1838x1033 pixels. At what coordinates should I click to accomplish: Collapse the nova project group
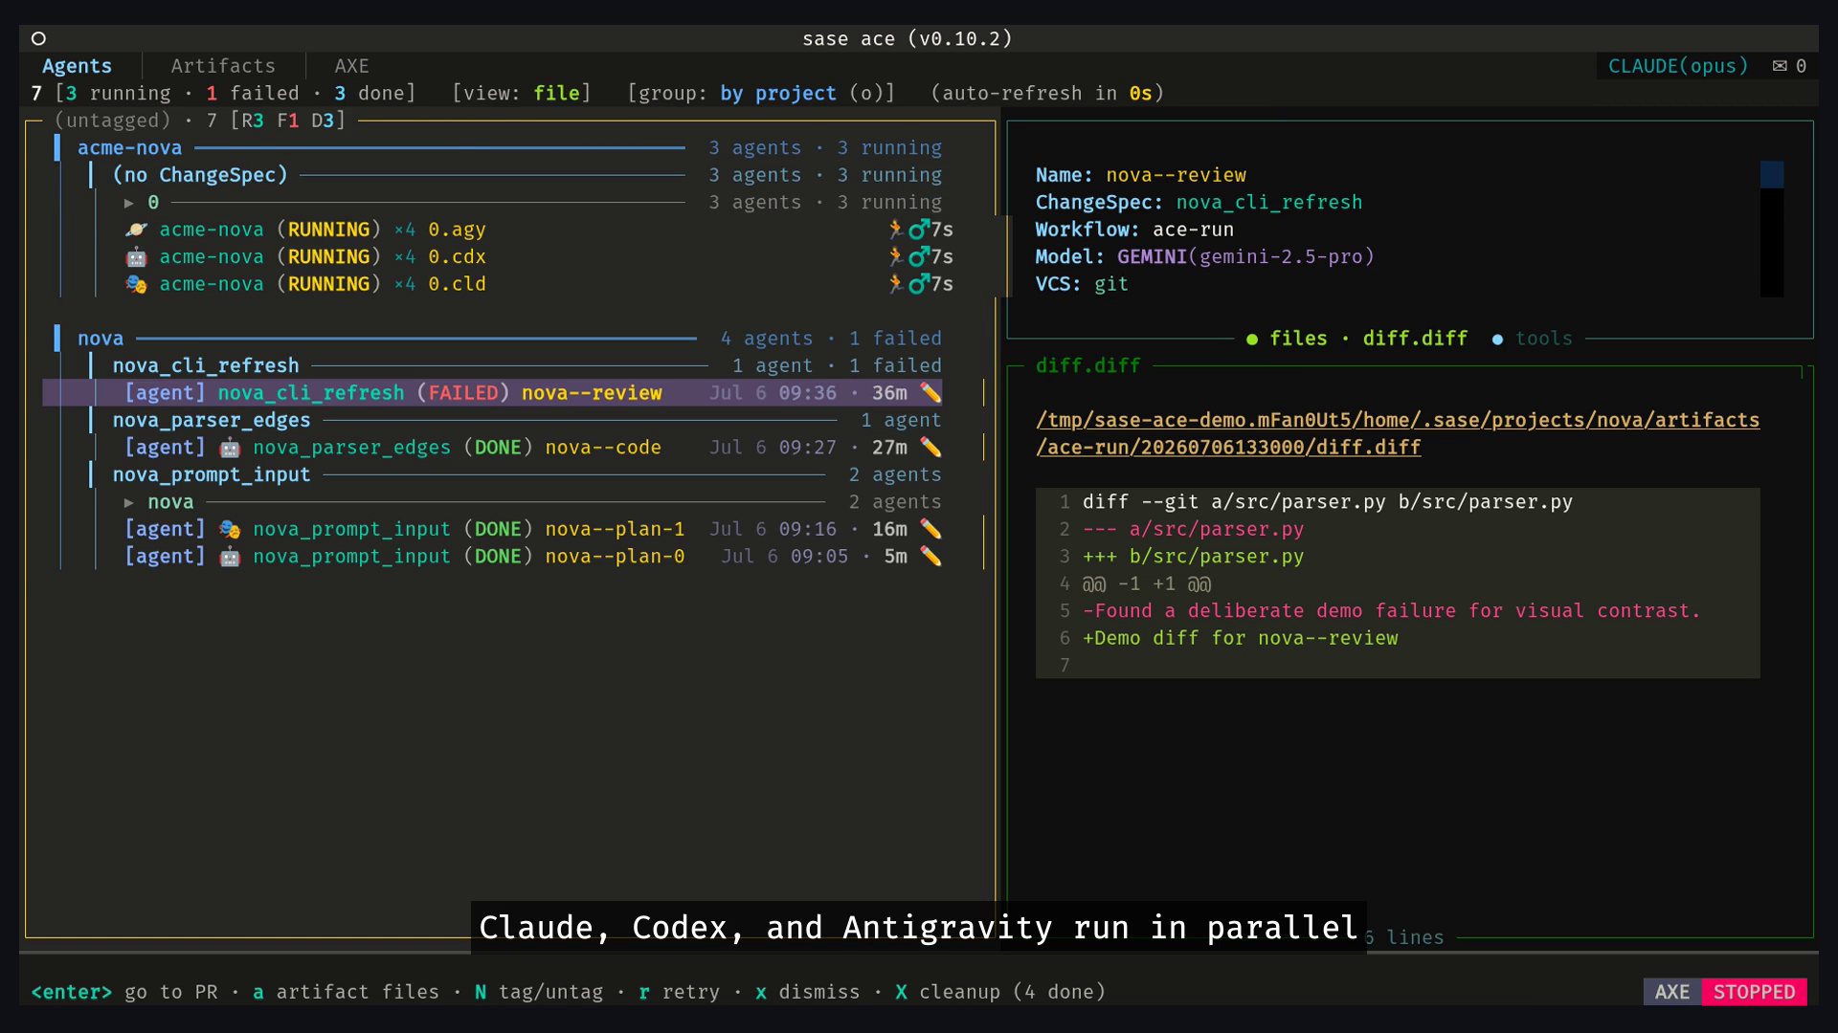101,339
